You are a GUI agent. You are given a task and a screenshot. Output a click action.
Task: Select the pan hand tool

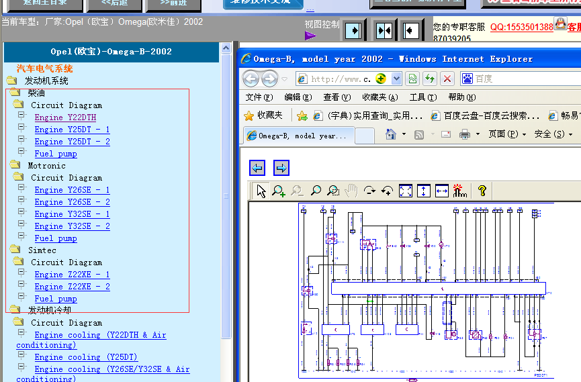[351, 191]
